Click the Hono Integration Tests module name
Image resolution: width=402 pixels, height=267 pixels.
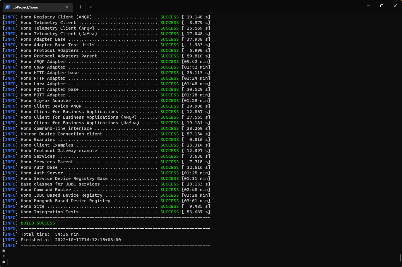[x=49, y=212]
